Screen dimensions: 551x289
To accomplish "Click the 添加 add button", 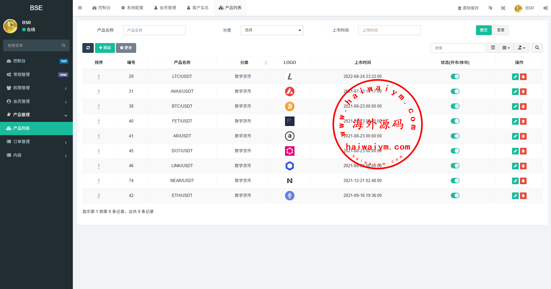I will coord(105,48).
